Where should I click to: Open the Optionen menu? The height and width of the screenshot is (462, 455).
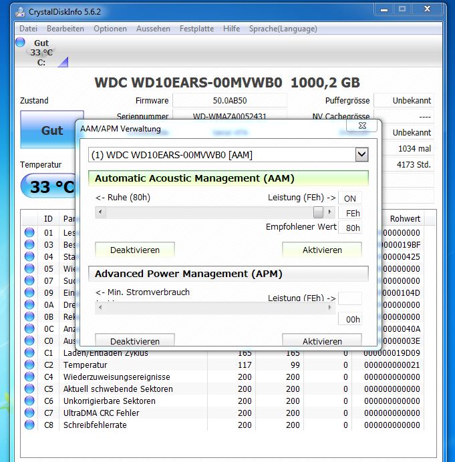tap(110, 29)
